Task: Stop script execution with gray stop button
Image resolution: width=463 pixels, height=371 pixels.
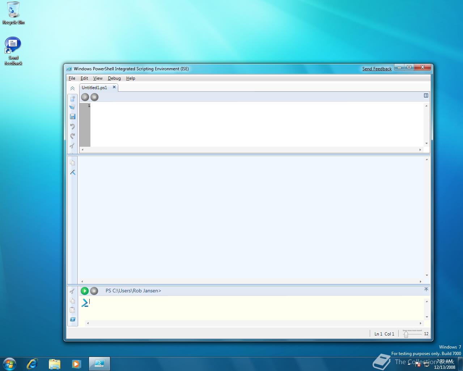Action: (94, 97)
